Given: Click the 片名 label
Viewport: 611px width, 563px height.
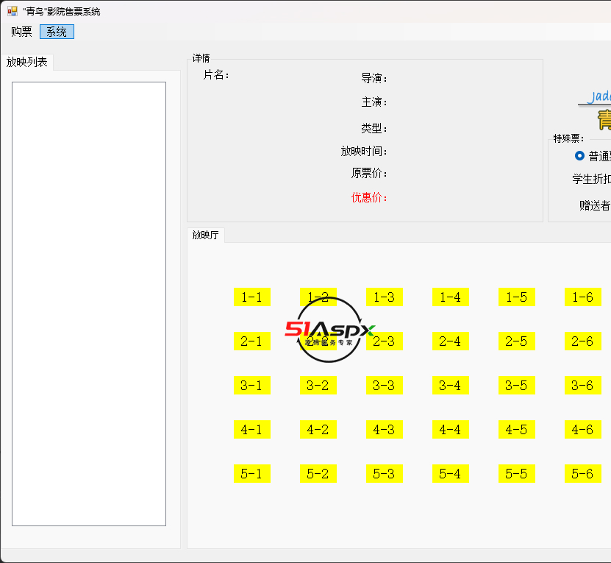Looking at the screenshot, I should [216, 74].
